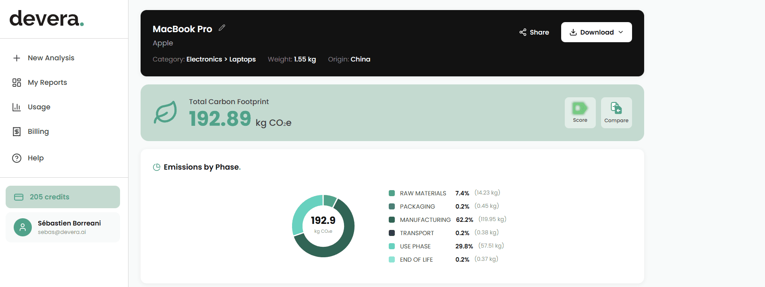Edit product name with the pencil icon
Viewport: 765px width, 287px height.
[x=222, y=28]
